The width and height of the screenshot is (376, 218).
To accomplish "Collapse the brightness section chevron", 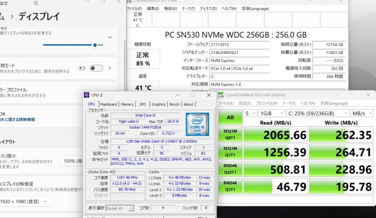I will [109, 37].
